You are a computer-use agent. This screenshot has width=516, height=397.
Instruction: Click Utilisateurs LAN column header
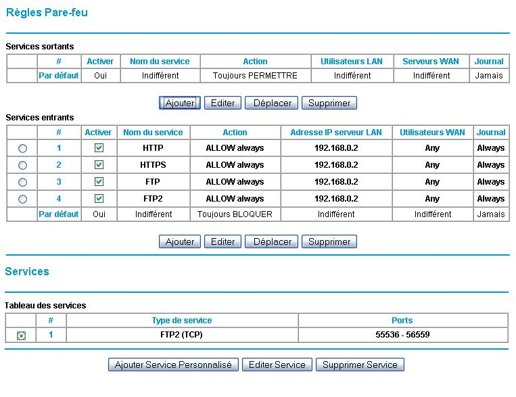pyautogui.click(x=352, y=62)
